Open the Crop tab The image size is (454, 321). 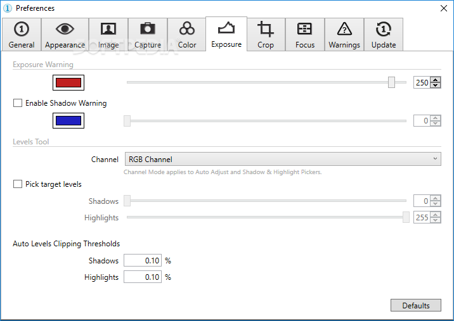tap(266, 35)
